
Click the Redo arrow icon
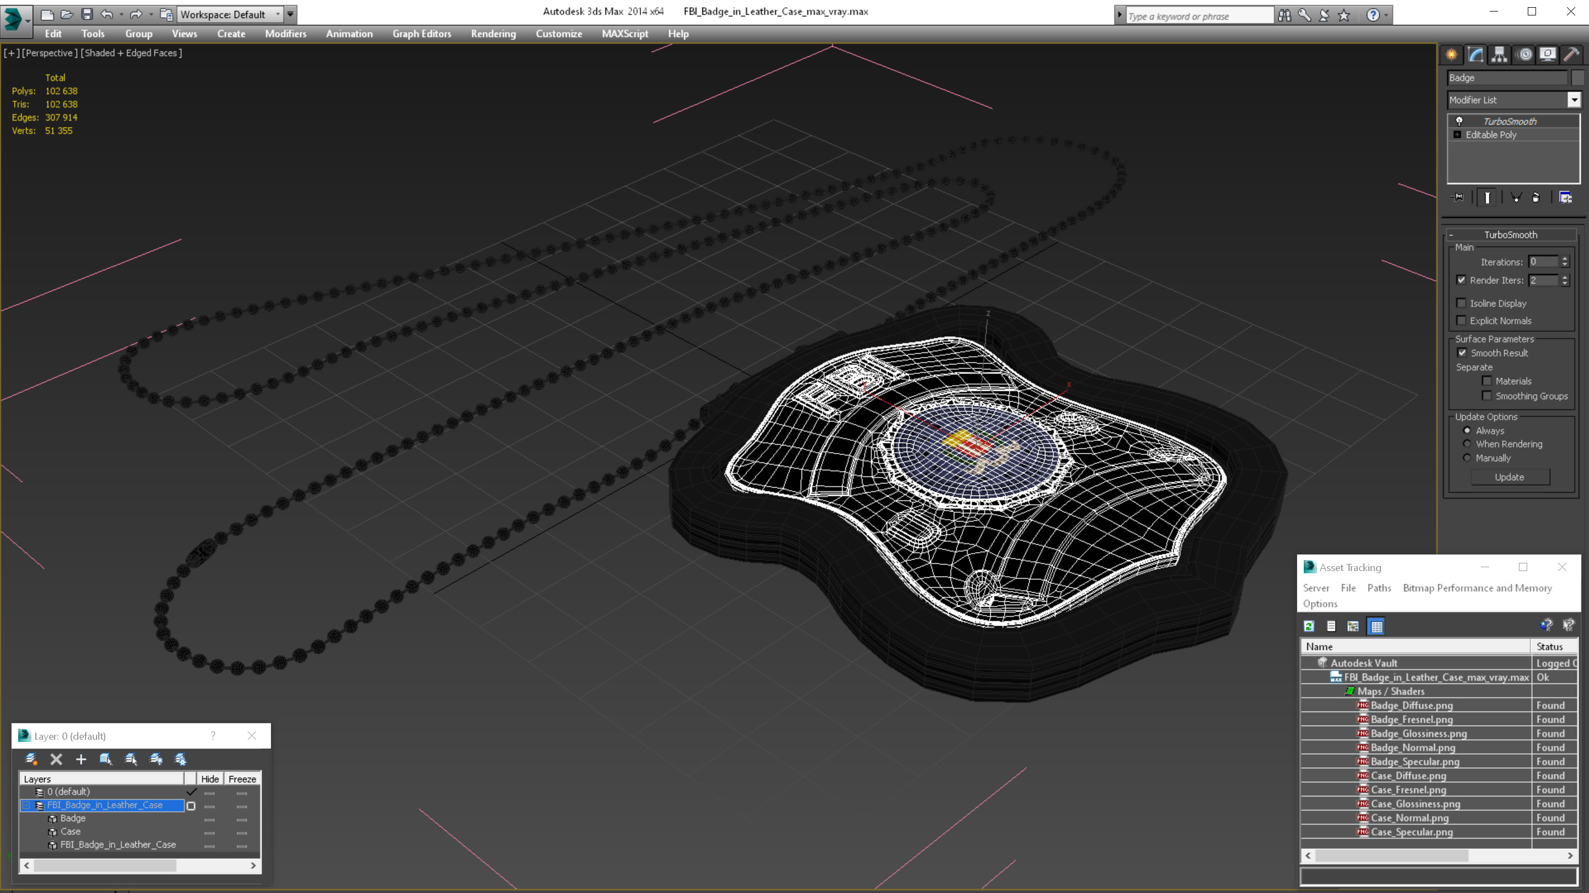(x=136, y=14)
